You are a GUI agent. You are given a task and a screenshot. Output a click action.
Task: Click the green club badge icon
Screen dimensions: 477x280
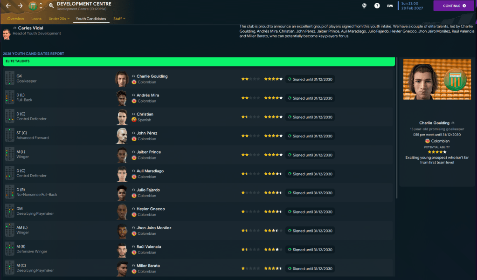coord(32,6)
